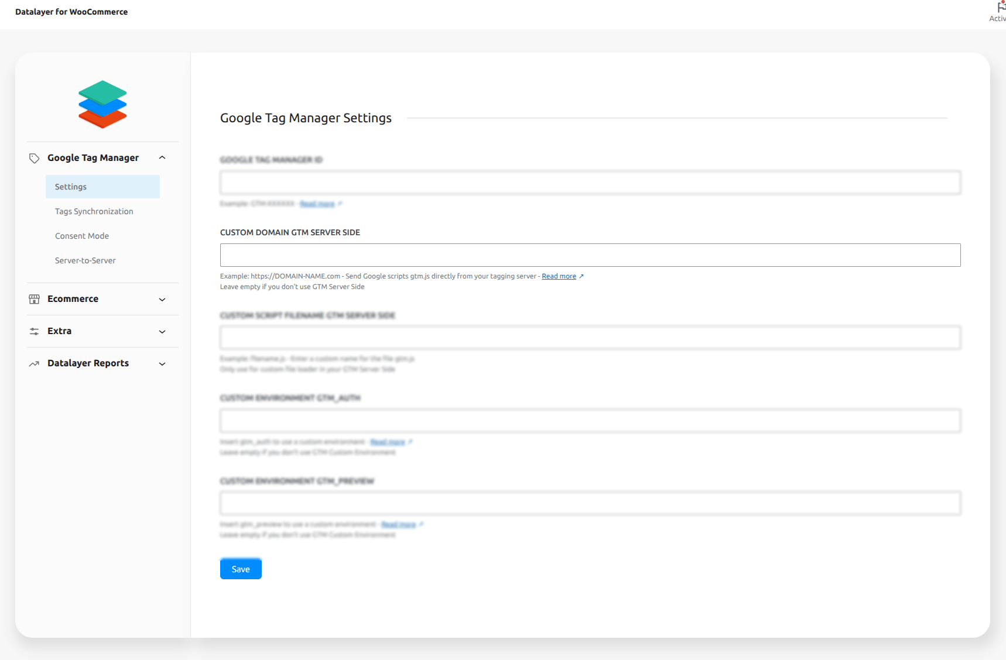Select Server-to-Server in the sidebar

85,260
